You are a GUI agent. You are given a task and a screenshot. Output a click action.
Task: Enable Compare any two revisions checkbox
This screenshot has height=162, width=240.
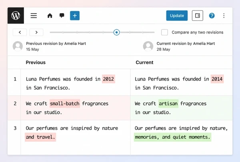(164, 32)
